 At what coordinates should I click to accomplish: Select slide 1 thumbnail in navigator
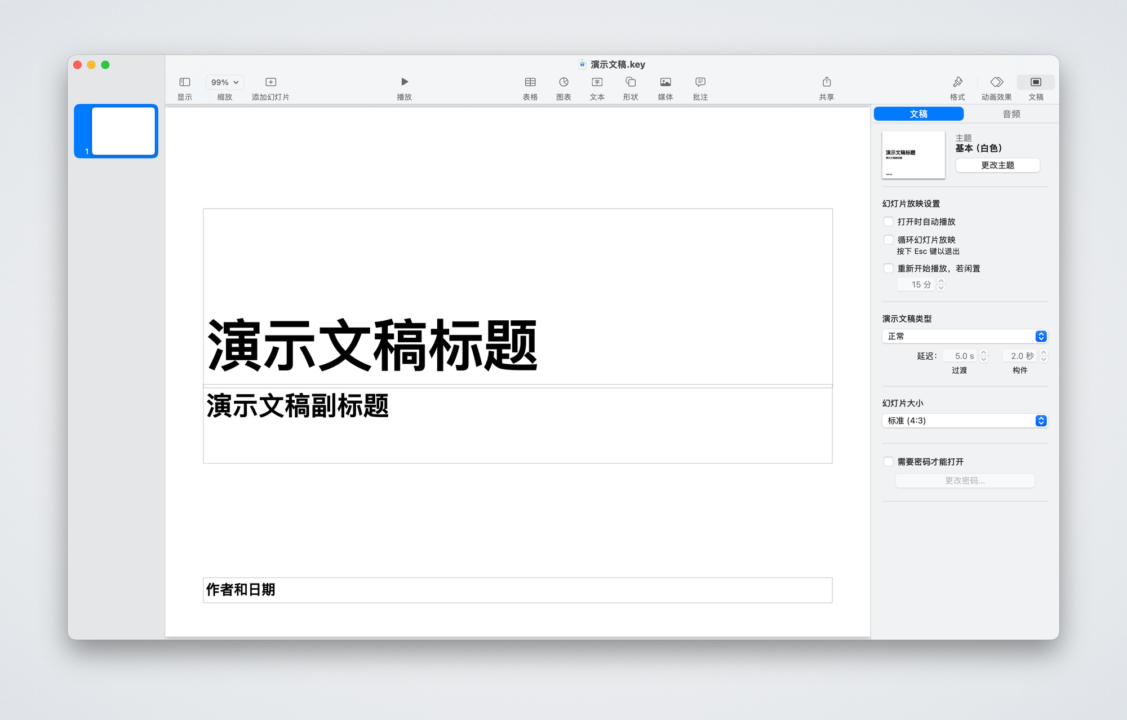tap(123, 131)
